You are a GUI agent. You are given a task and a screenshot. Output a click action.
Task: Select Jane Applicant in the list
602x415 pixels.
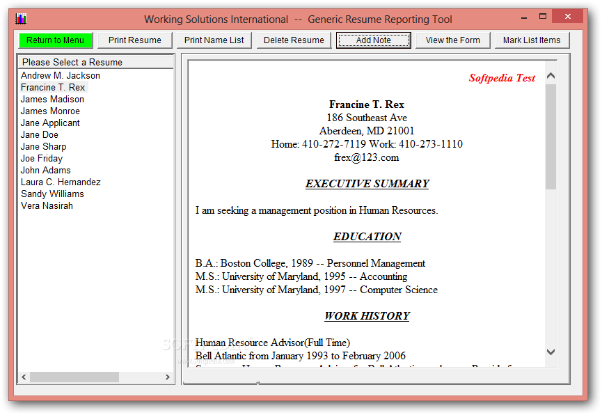point(50,123)
